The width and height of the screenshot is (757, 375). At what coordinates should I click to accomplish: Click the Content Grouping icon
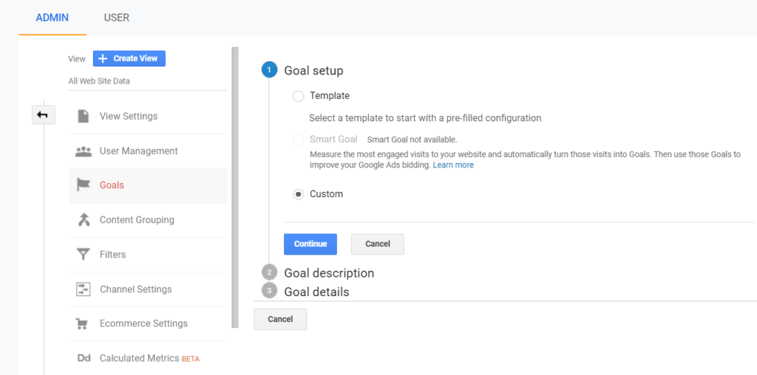[84, 220]
